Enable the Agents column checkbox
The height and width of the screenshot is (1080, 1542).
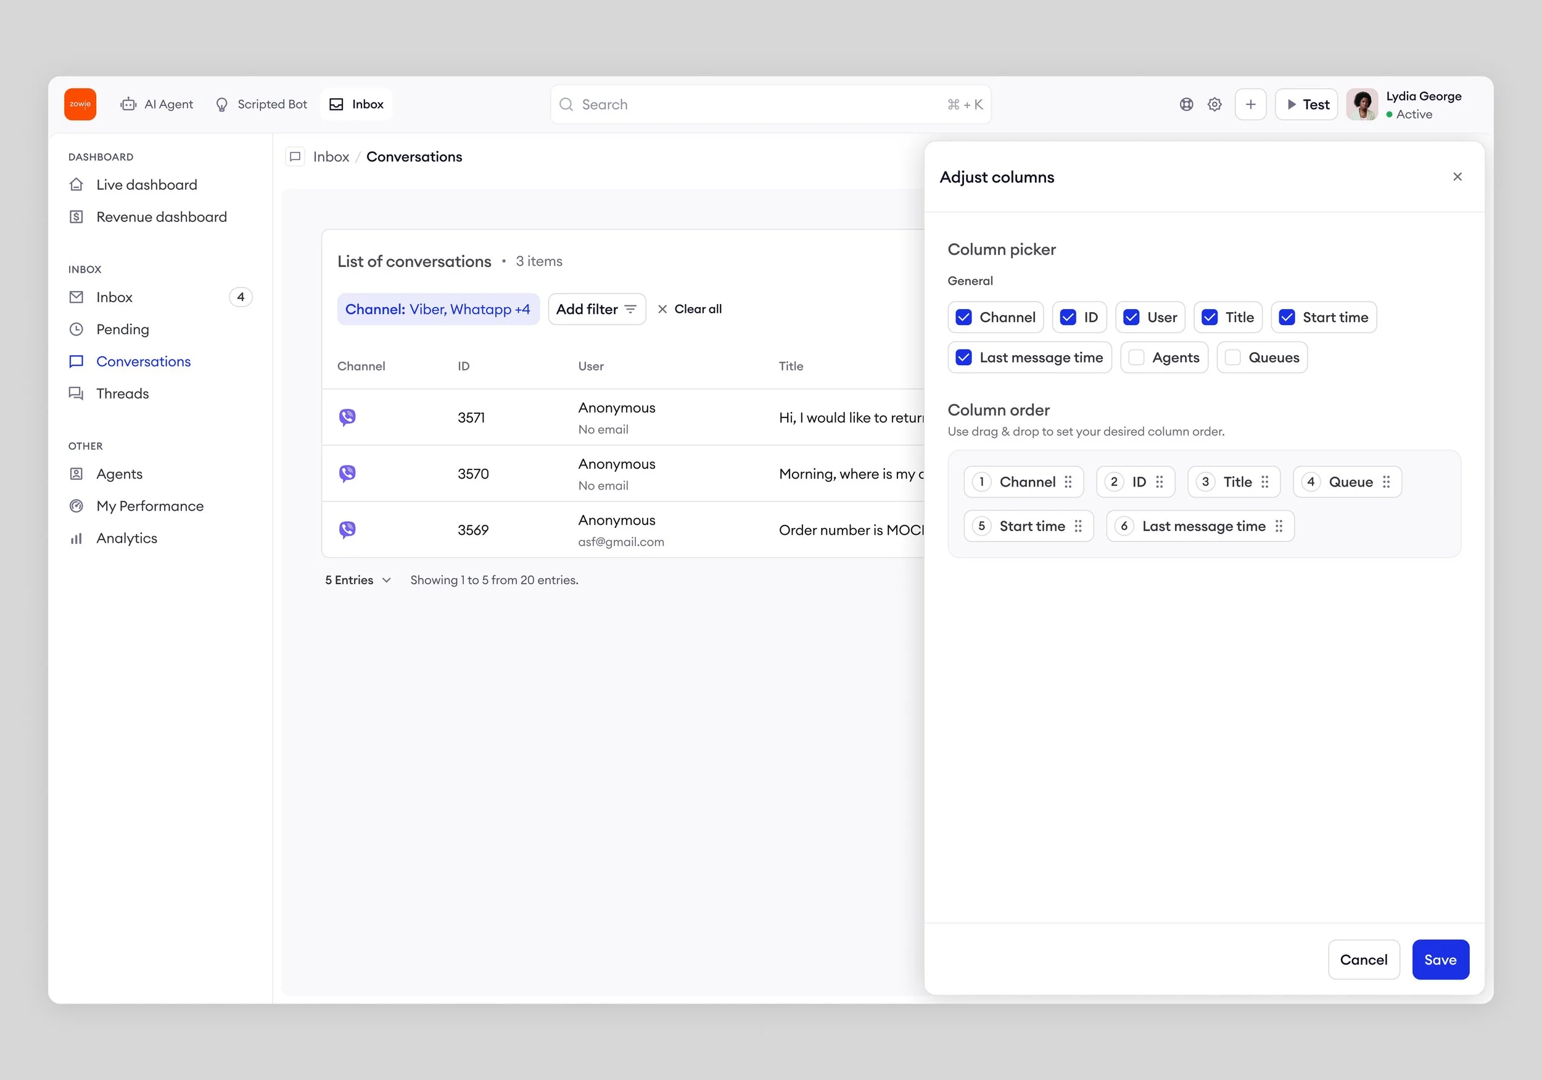click(1136, 357)
